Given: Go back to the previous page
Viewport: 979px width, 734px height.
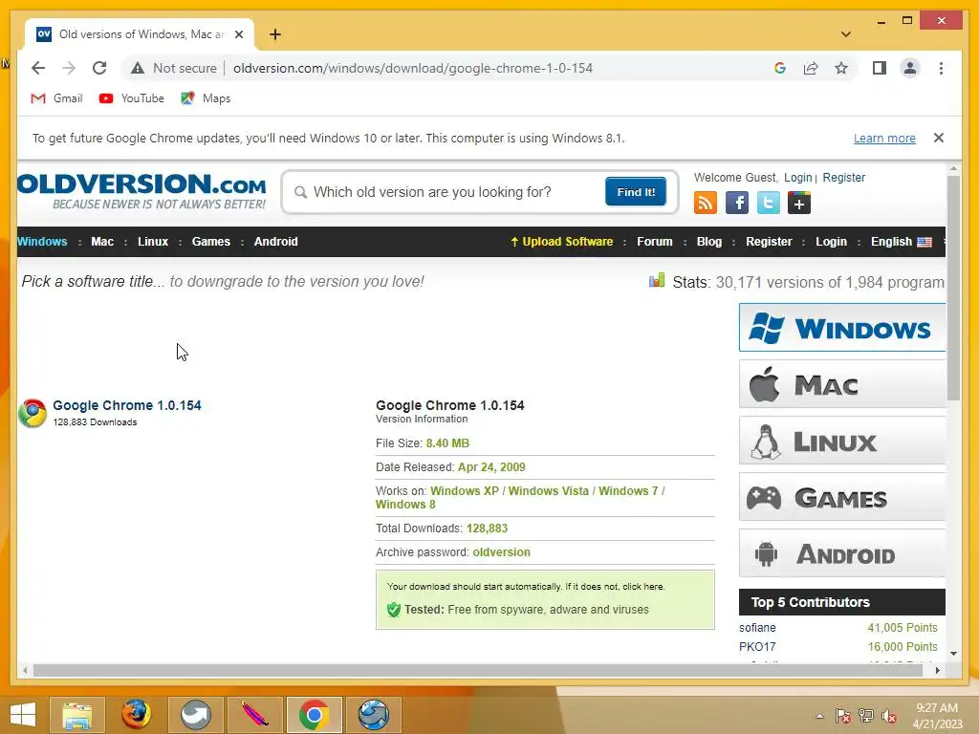Looking at the screenshot, I should pyautogui.click(x=38, y=68).
